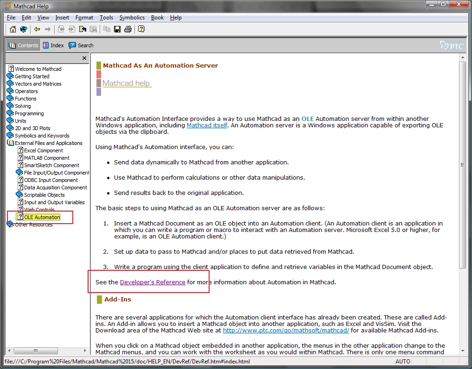Click the contents pane scroll-left arrow
The width and height of the screenshot is (472, 369).
(9, 350)
